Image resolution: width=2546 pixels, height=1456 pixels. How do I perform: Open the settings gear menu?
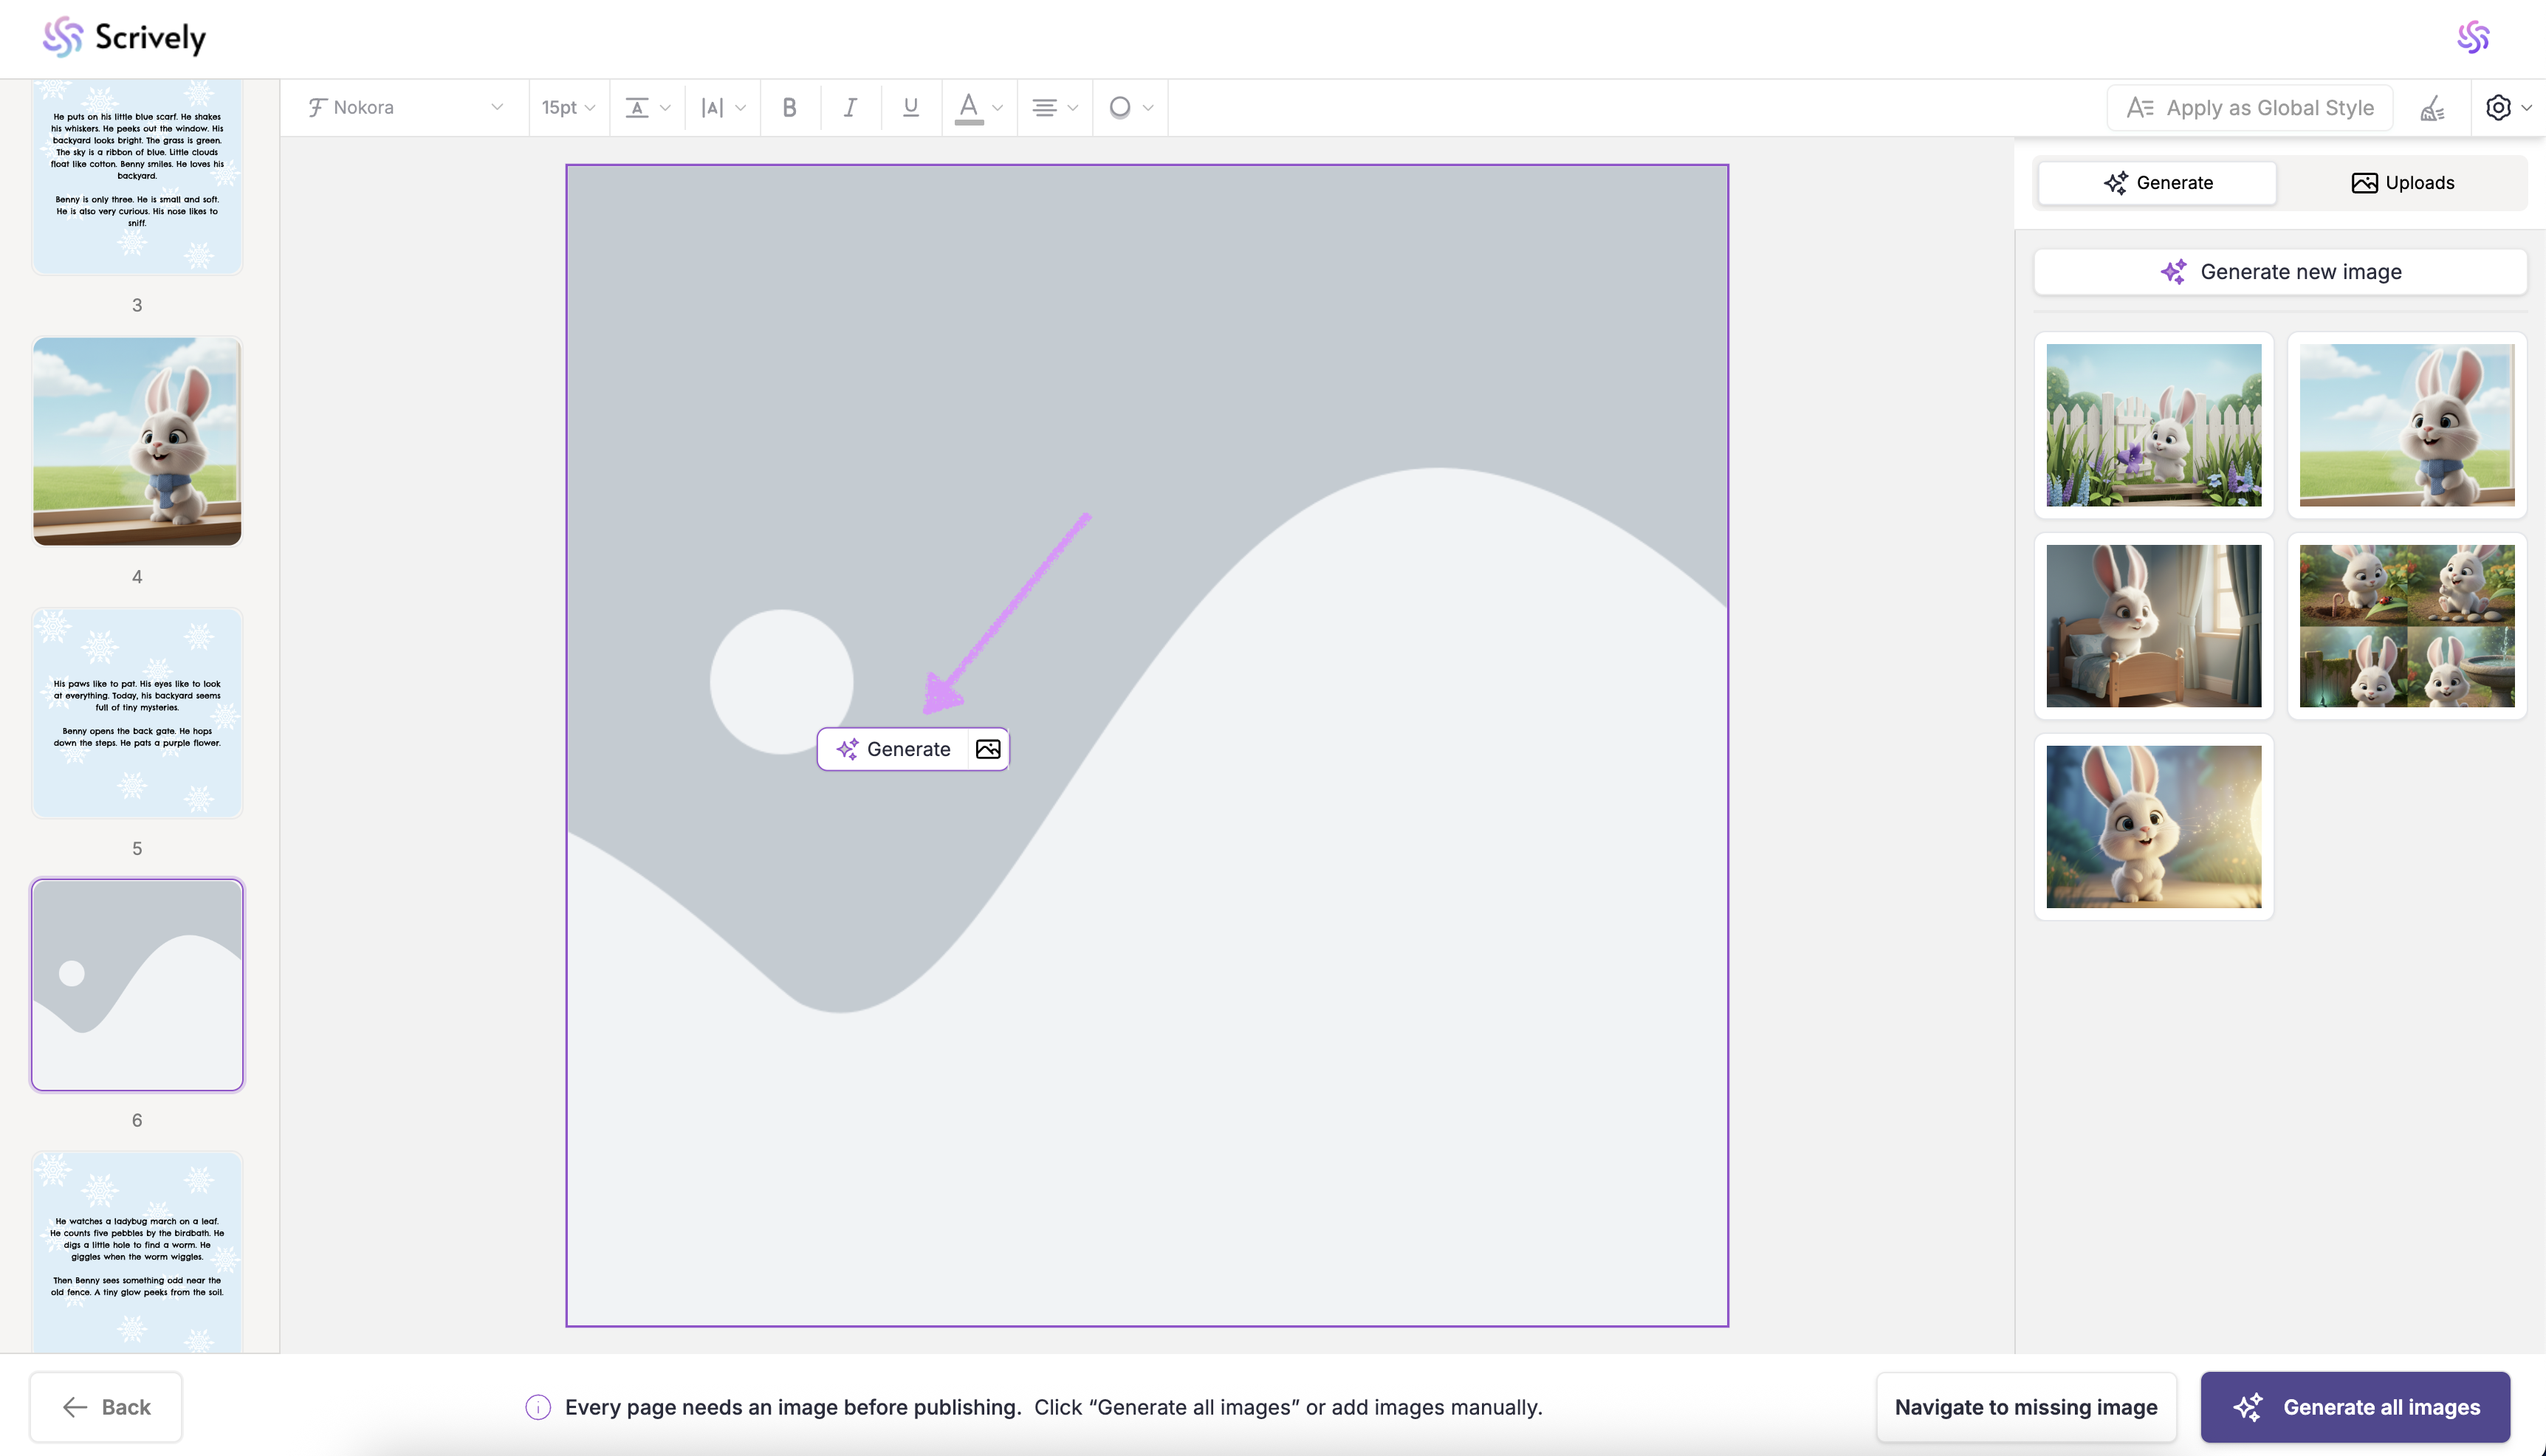[x=2507, y=108]
